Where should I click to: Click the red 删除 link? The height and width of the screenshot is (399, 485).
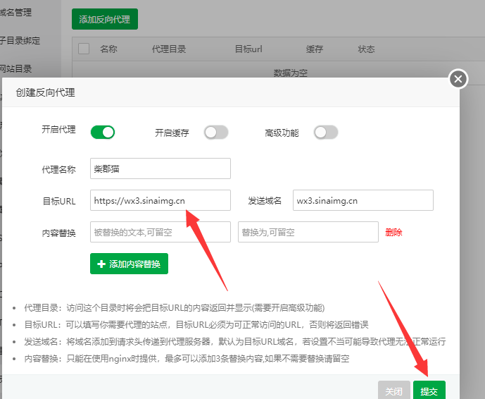click(x=393, y=233)
